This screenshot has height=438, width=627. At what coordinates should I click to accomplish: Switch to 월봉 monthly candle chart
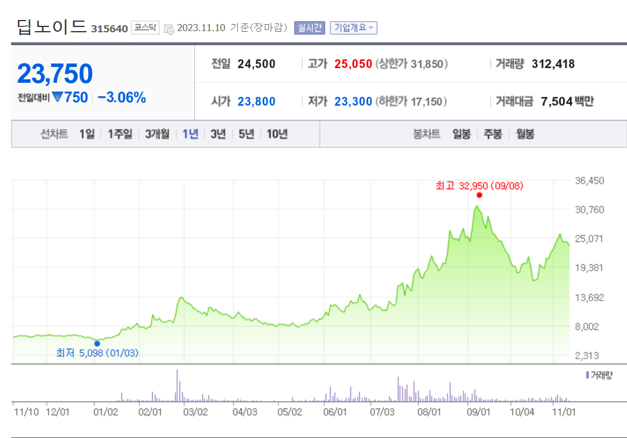point(525,134)
